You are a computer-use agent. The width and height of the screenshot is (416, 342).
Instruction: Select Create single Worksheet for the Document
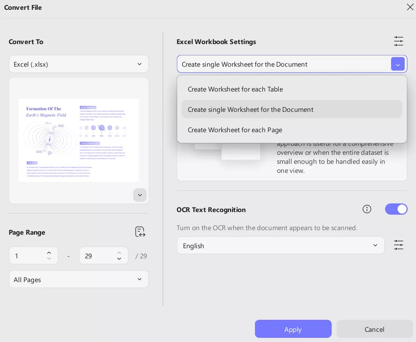250,110
